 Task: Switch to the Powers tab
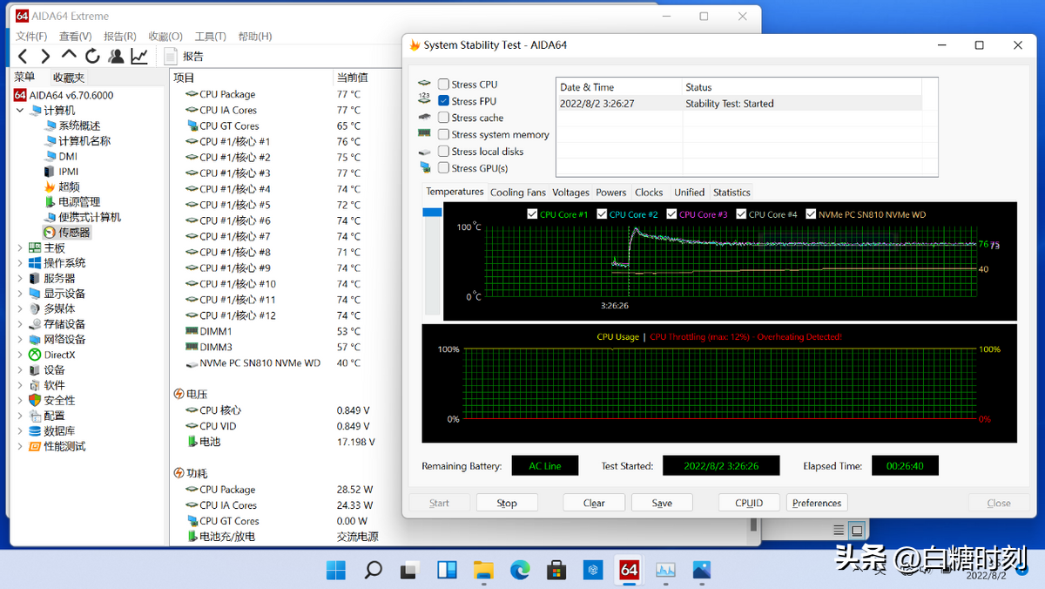(x=611, y=193)
